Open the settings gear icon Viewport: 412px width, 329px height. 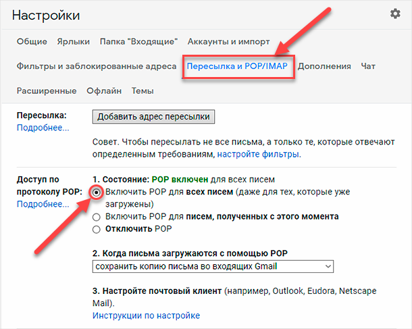click(x=395, y=14)
